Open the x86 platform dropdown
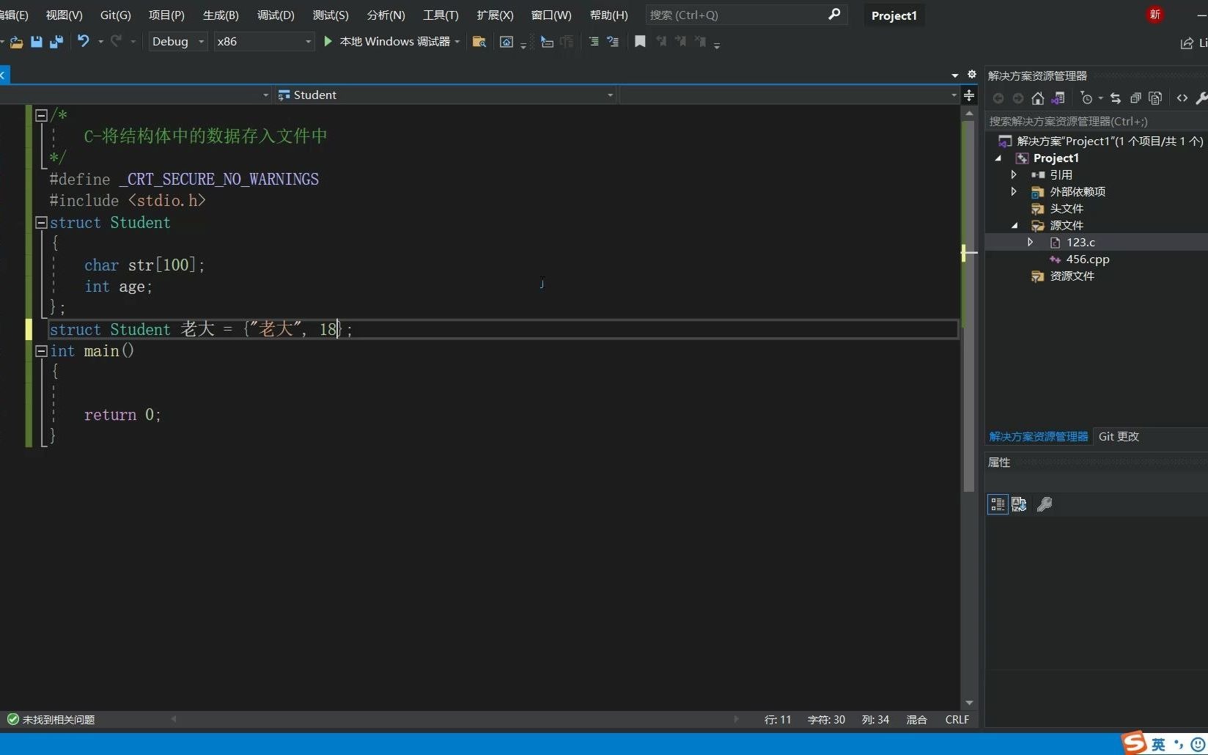Image resolution: width=1208 pixels, height=755 pixels. tap(264, 42)
